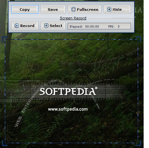Click the Hide button
149x148 pixels.
(117, 10)
